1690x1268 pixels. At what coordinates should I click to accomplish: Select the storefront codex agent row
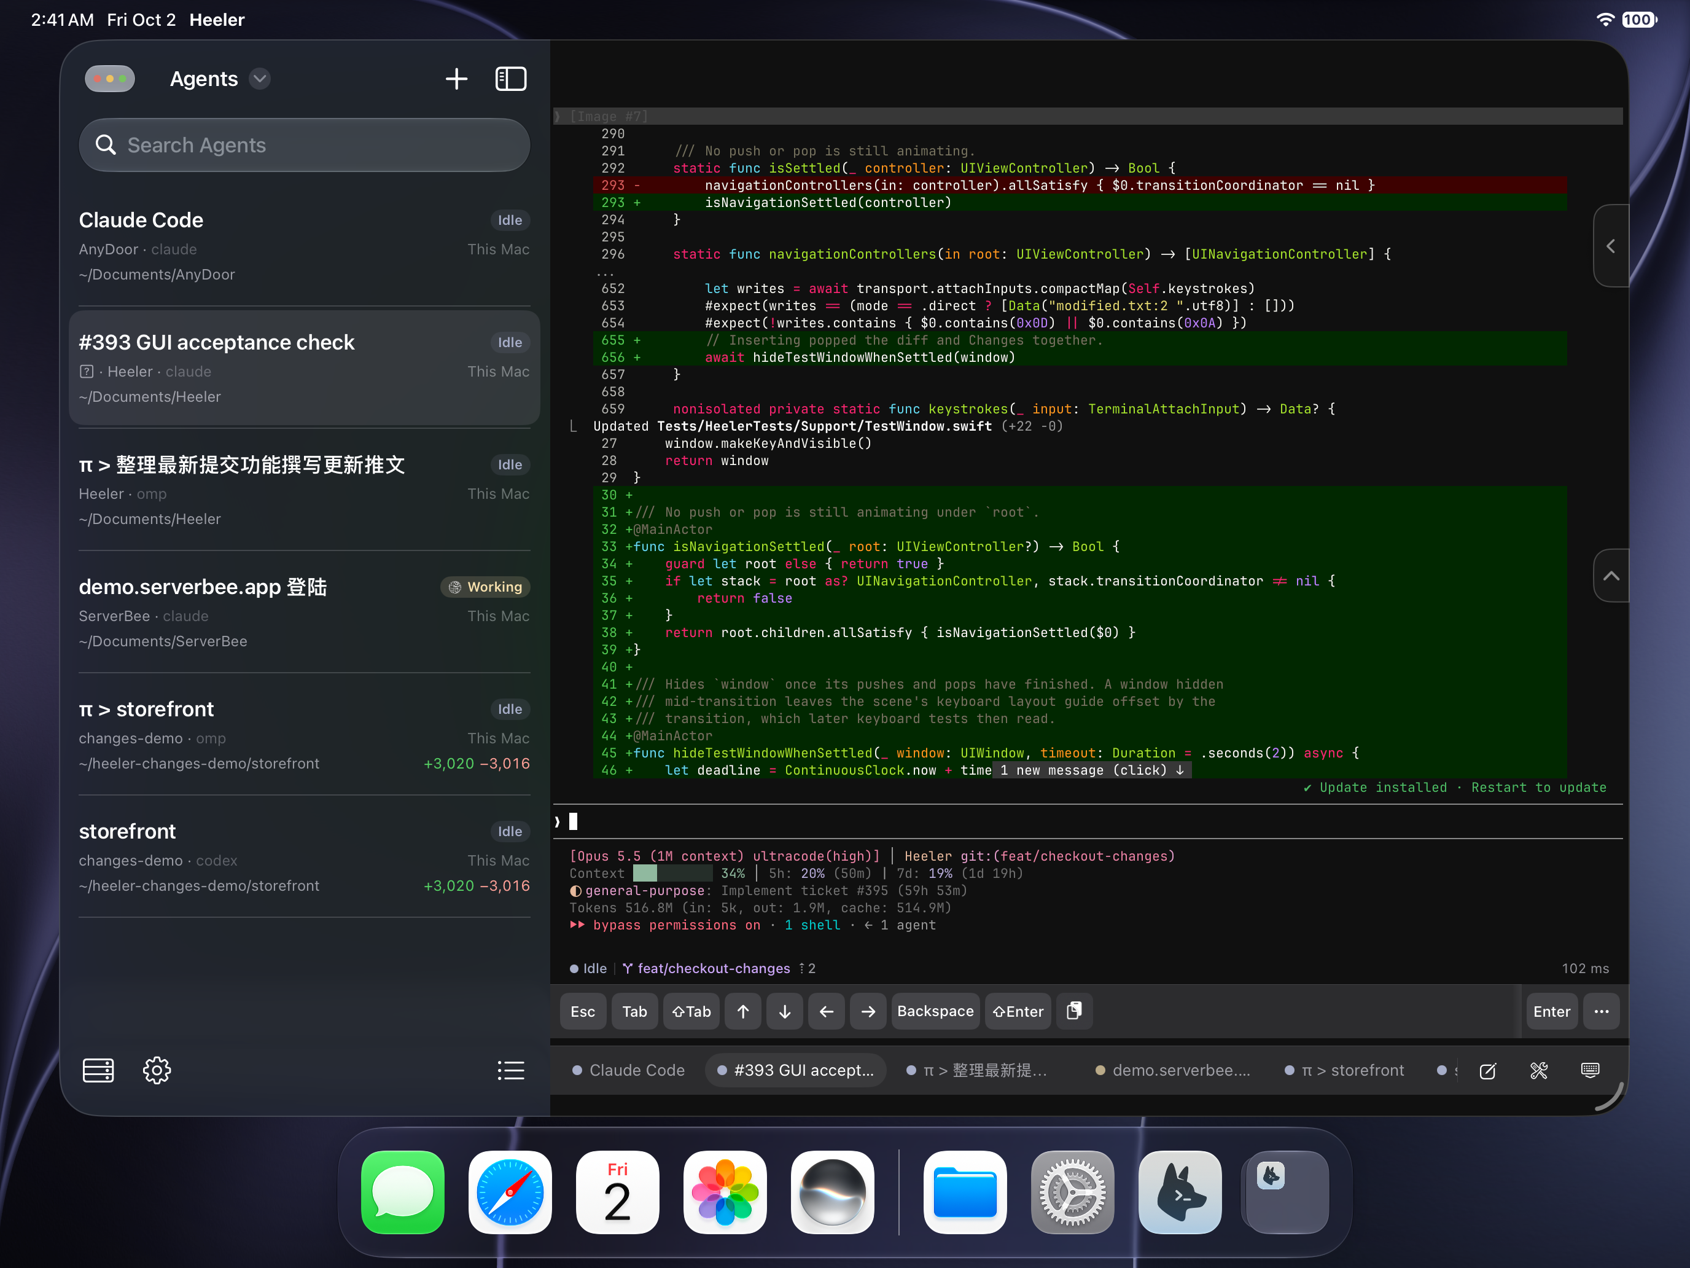tap(304, 858)
